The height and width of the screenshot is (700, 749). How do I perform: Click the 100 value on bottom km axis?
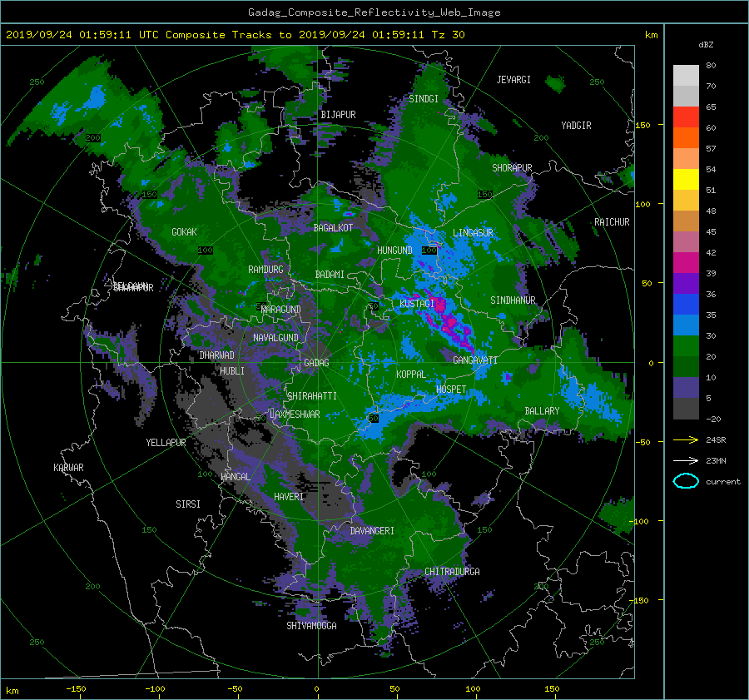pyautogui.click(x=473, y=688)
